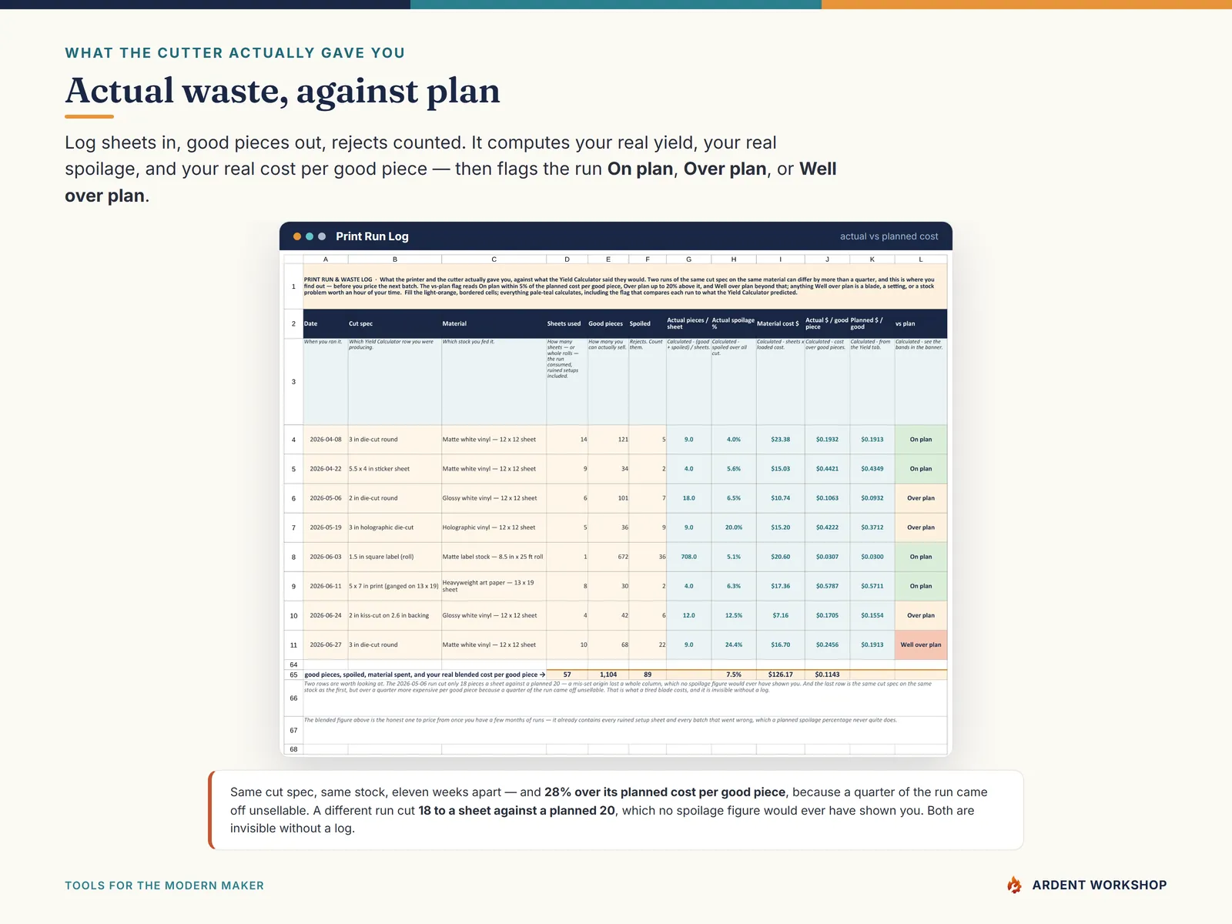Click the teal dot in Print Run Log title bar
Screen dimensions: 1232x924
tap(310, 236)
